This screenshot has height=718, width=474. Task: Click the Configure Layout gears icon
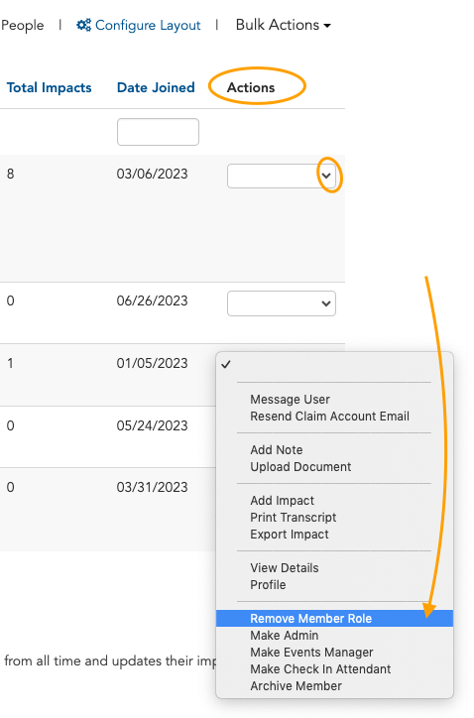pyautogui.click(x=84, y=25)
